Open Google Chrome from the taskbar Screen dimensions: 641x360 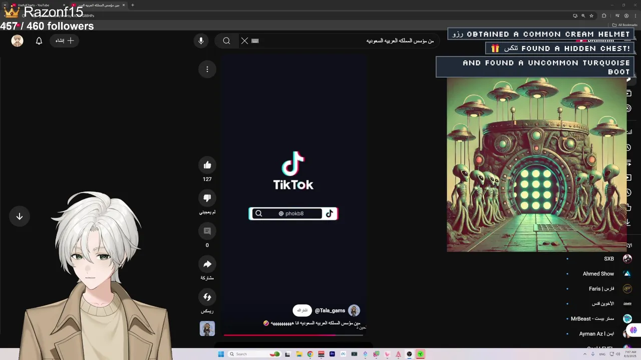310,354
